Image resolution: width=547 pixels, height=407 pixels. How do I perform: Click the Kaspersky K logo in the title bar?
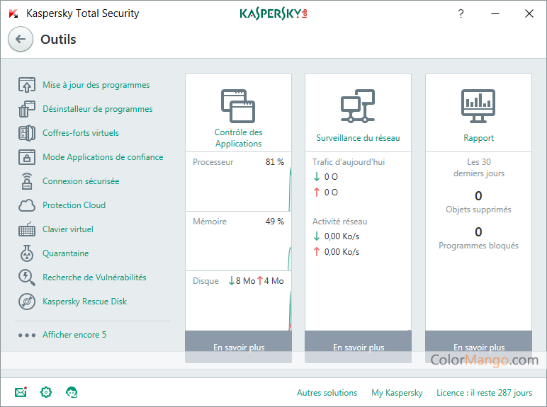click(x=13, y=13)
